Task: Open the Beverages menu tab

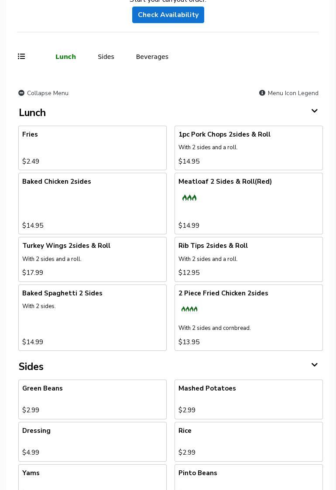Action: (x=152, y=57)
